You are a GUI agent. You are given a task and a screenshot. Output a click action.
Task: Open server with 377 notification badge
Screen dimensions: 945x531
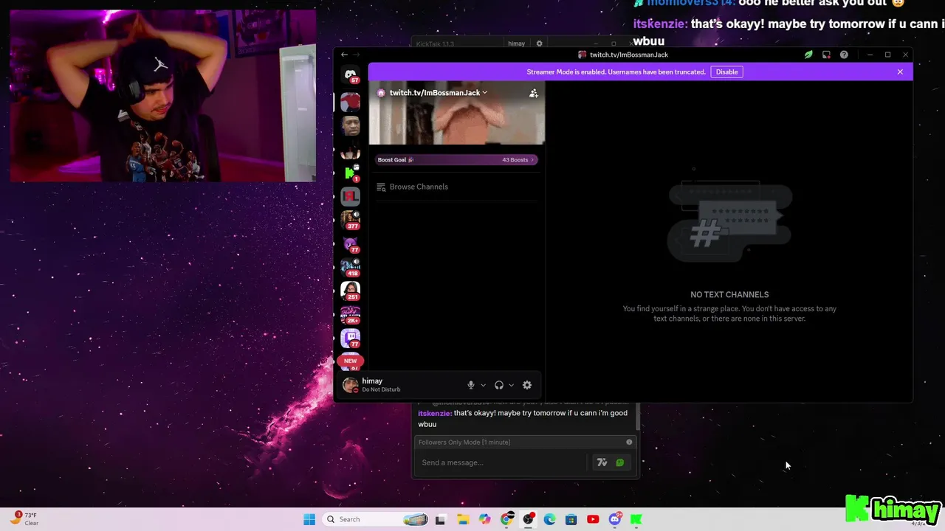(351, 220)
